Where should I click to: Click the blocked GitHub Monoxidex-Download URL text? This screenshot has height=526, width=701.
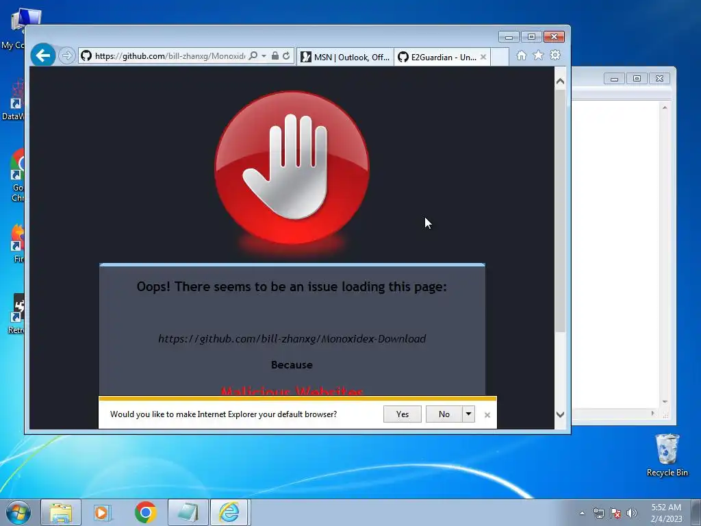(292, 338)
